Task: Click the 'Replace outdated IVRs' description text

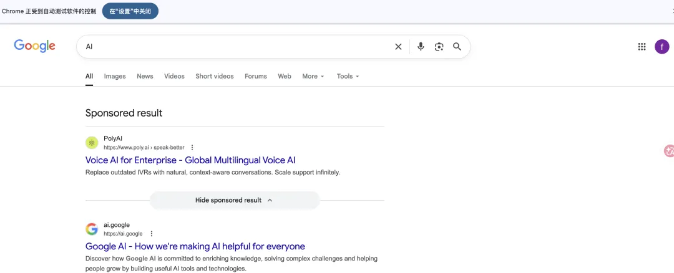Action: pyautogui.click(x=213, y=173)
